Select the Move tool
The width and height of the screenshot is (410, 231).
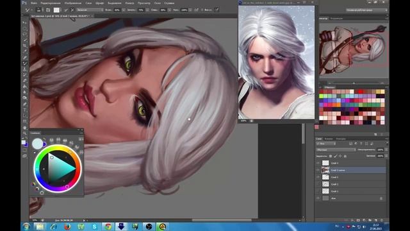tap(25, 22)
